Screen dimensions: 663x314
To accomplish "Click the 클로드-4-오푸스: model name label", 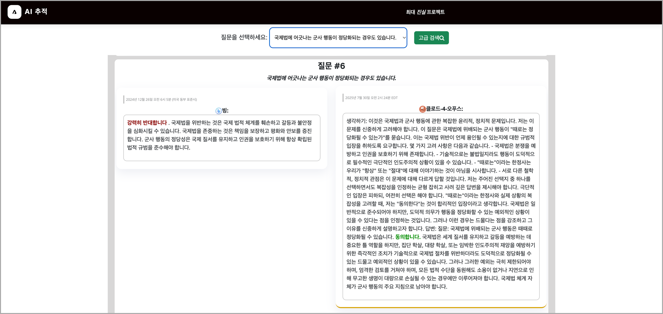I will tap(445, 109).
